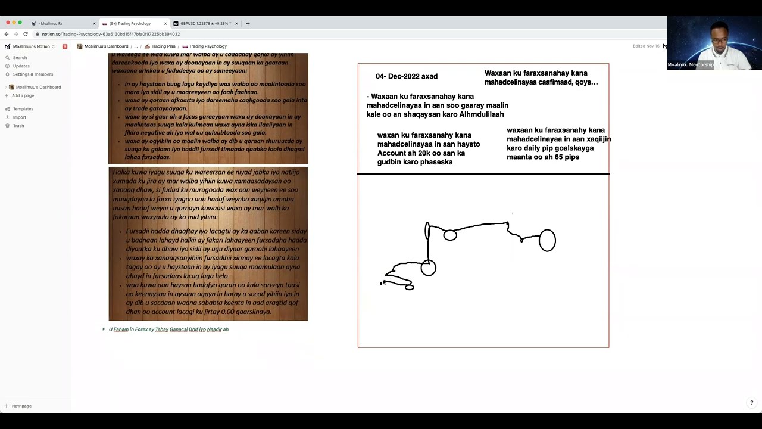Click the Import download icon
Screen dimensions: 762x429
[x=7, y=117]
